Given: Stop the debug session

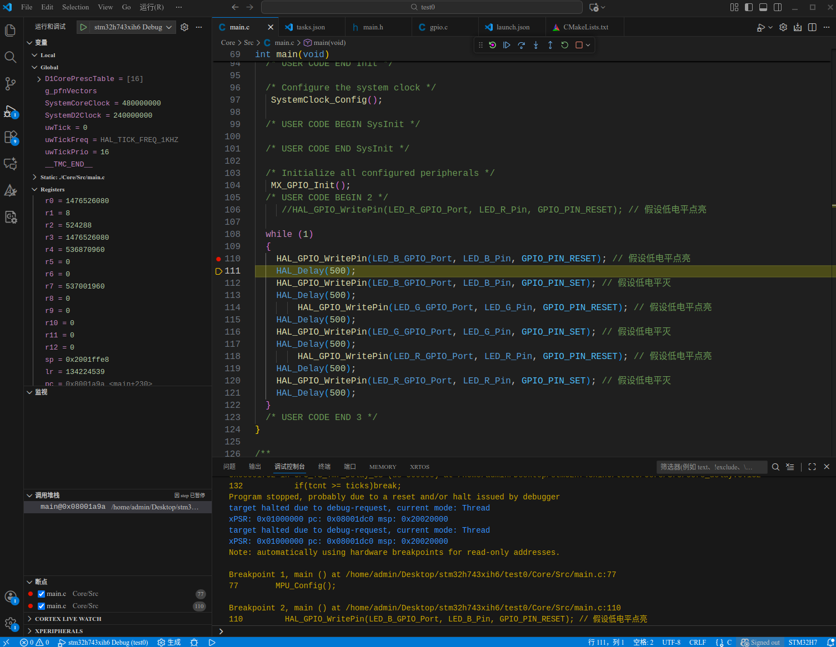Looking at the screenshot, I should tap(579, 45).
